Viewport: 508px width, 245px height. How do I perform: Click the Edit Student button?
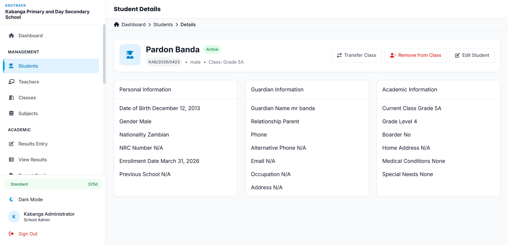point(472,55)
